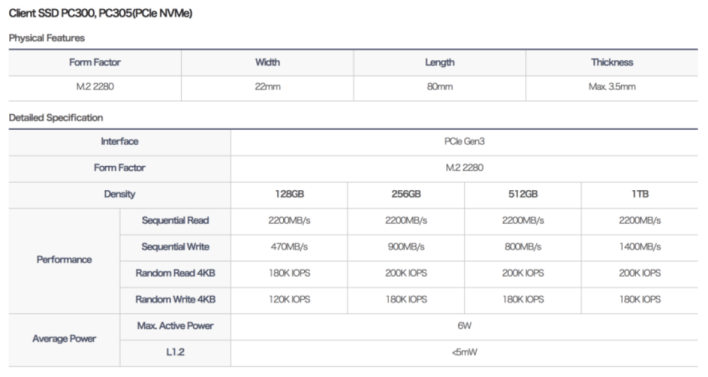Screen dimensions: 708x377
Task: Click the 80mm length value
Action: 440,87
